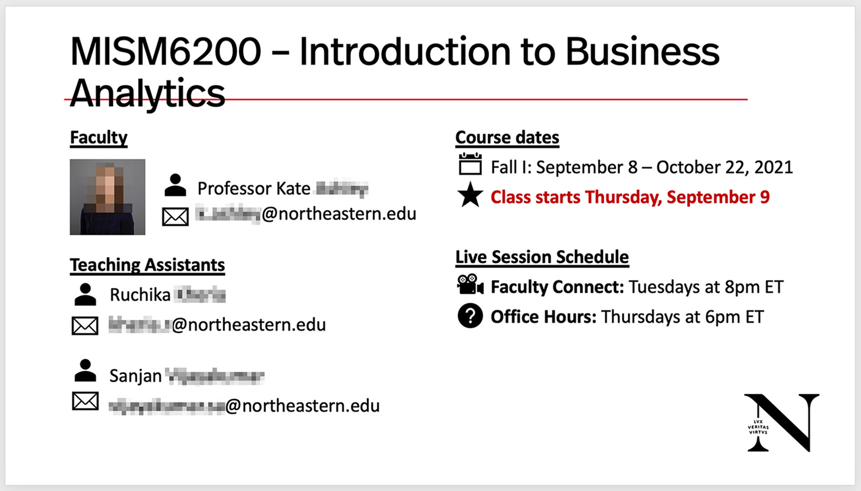
Task: Click the Live Session Schedule heading
Action: pos(542,257)
